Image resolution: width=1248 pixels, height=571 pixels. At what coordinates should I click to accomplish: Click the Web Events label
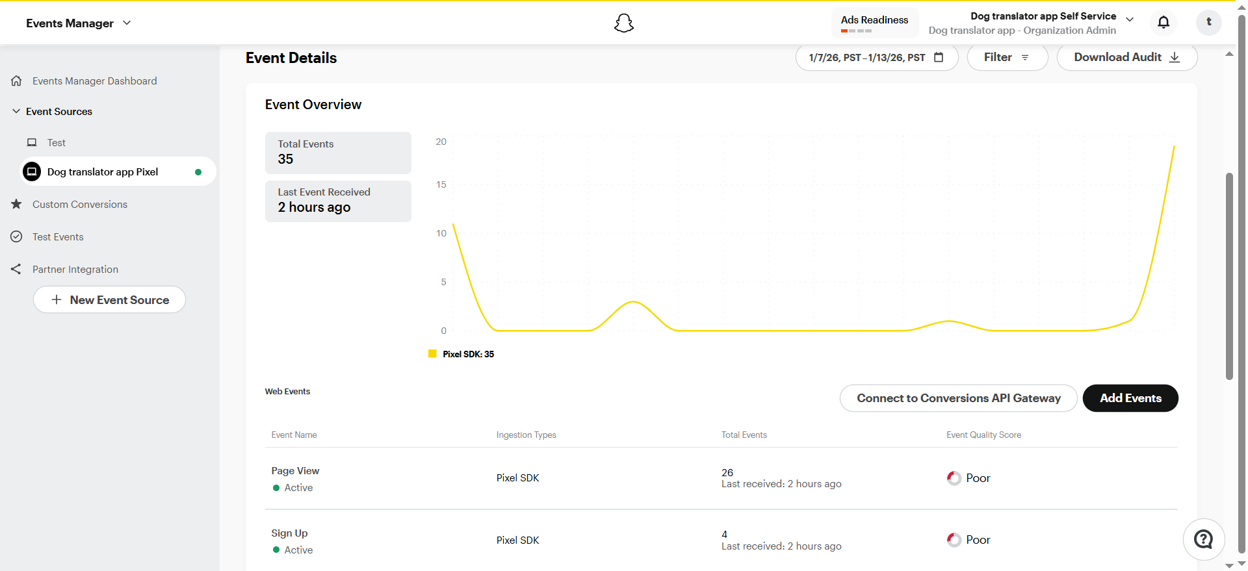click(287, 391)
